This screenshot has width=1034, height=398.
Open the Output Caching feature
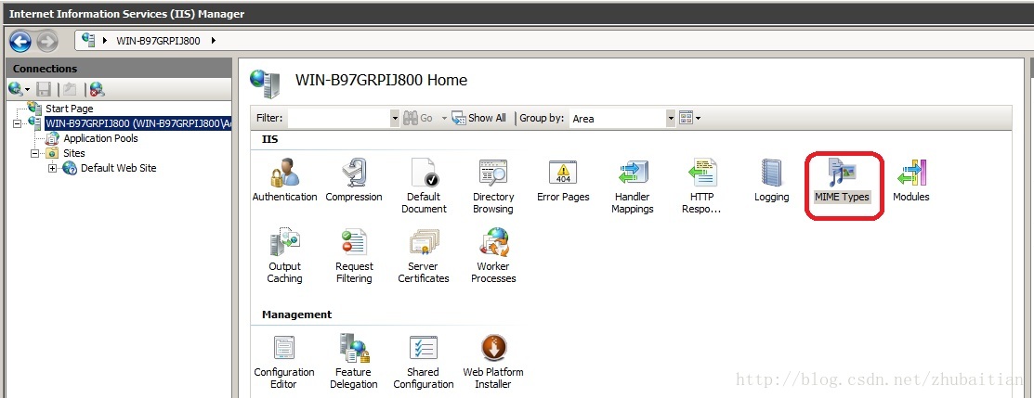point(285,256)
